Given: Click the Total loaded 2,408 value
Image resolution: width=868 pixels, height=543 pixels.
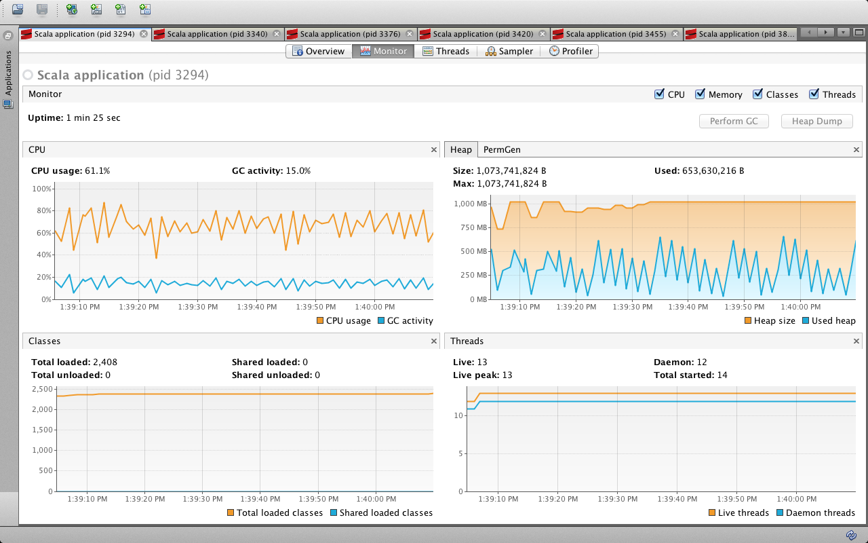Looking at the screenshot, I should (x=105, y=362).
